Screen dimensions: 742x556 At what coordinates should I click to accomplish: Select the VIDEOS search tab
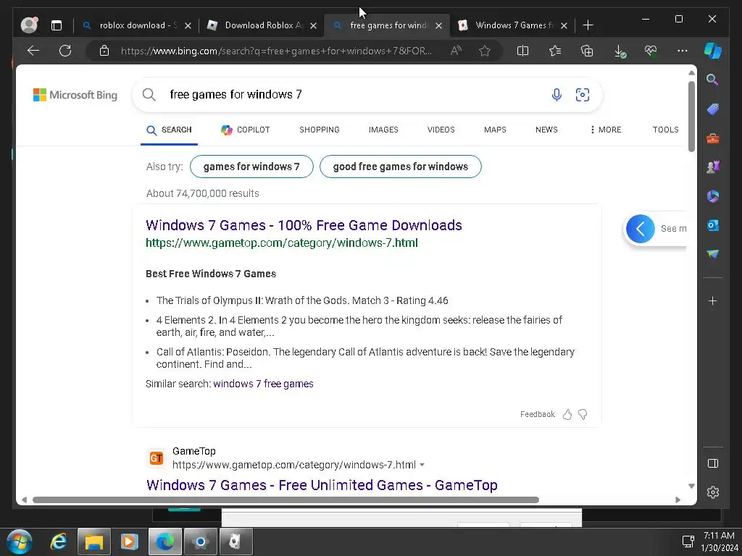pos(441,130)
